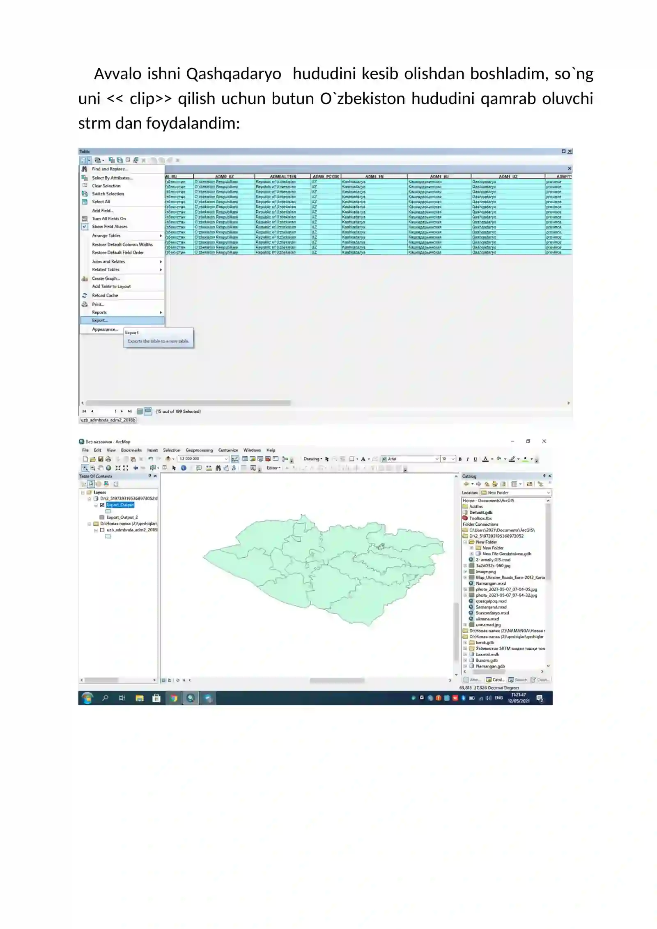
Task: Select the Zoom In tool
Action: tap(85, 468)
